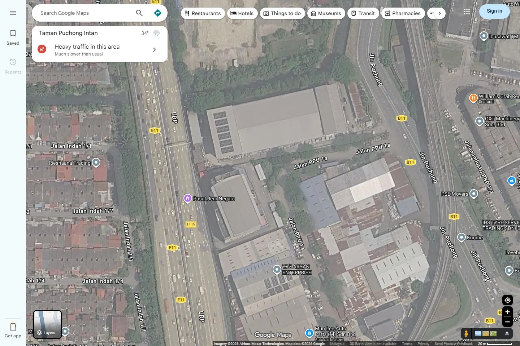Image resolution: width=520 pixels, height=346 pixels.
Task: Click the 34° weather indicator
Action: pos(145,33)
